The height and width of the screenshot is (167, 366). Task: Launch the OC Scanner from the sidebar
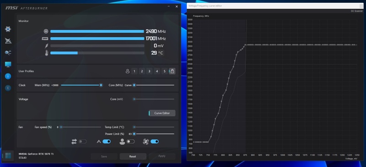coord(8,53)
